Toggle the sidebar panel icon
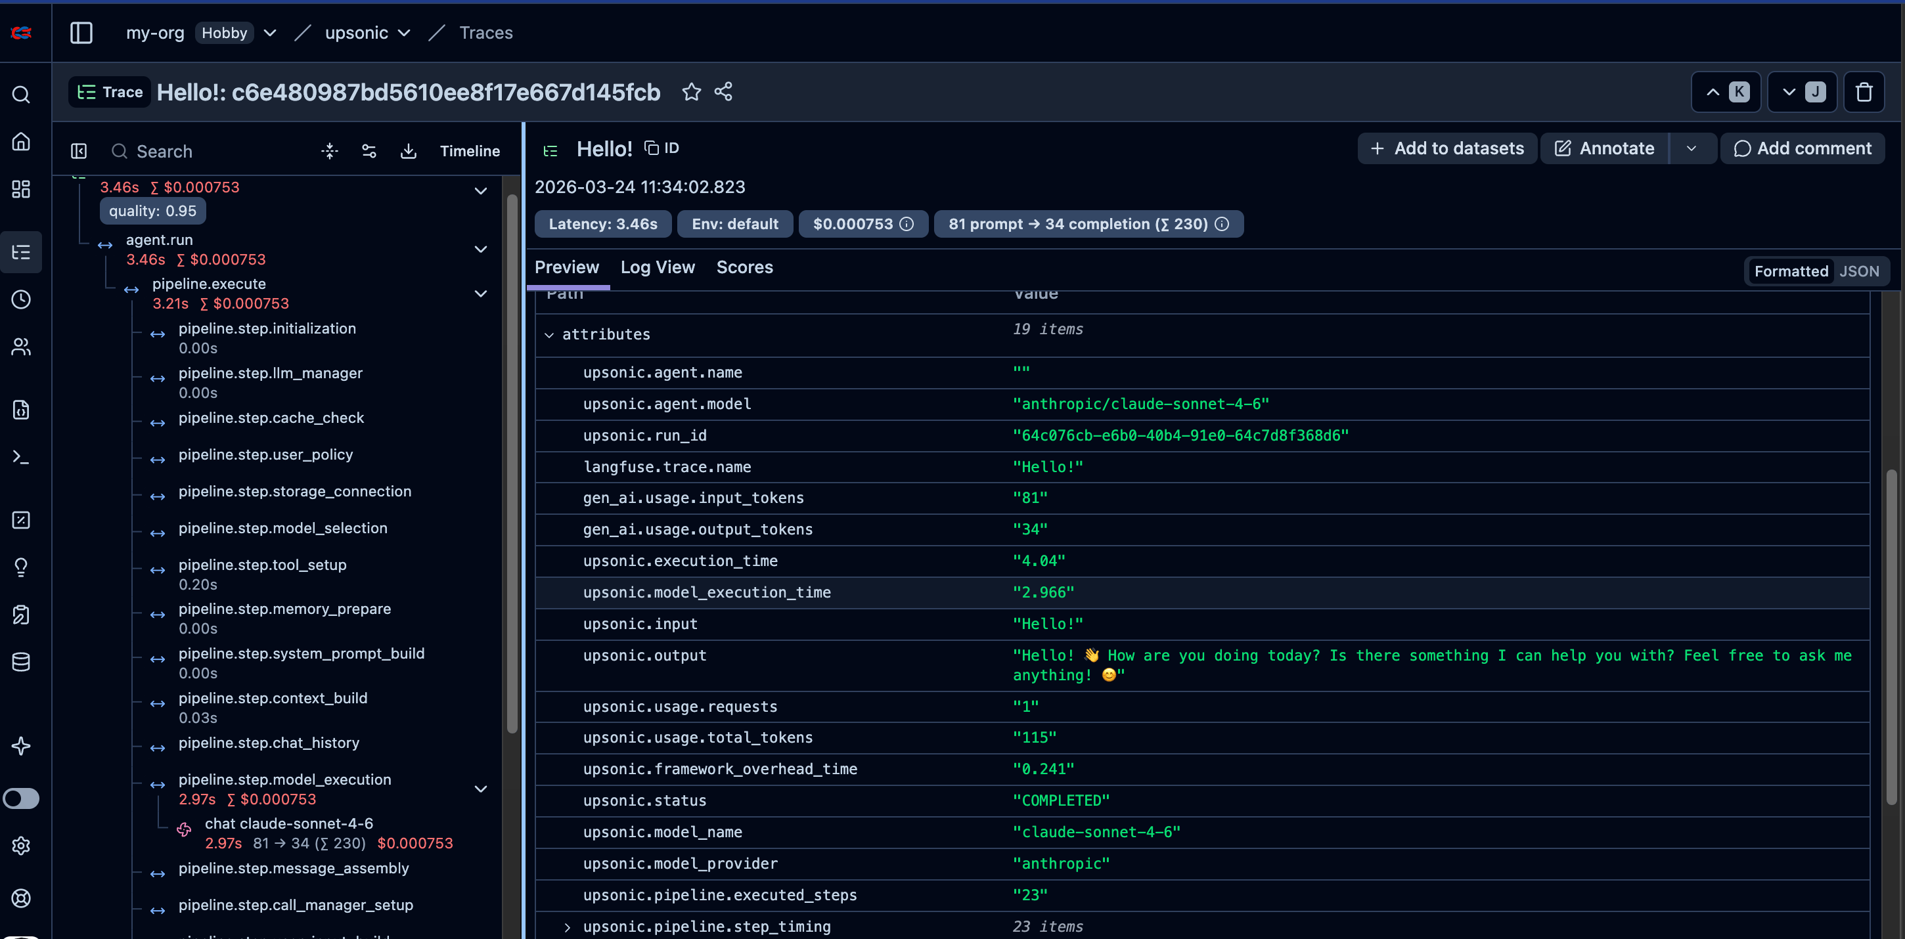The image size is (1905, 939). point(81,33)
